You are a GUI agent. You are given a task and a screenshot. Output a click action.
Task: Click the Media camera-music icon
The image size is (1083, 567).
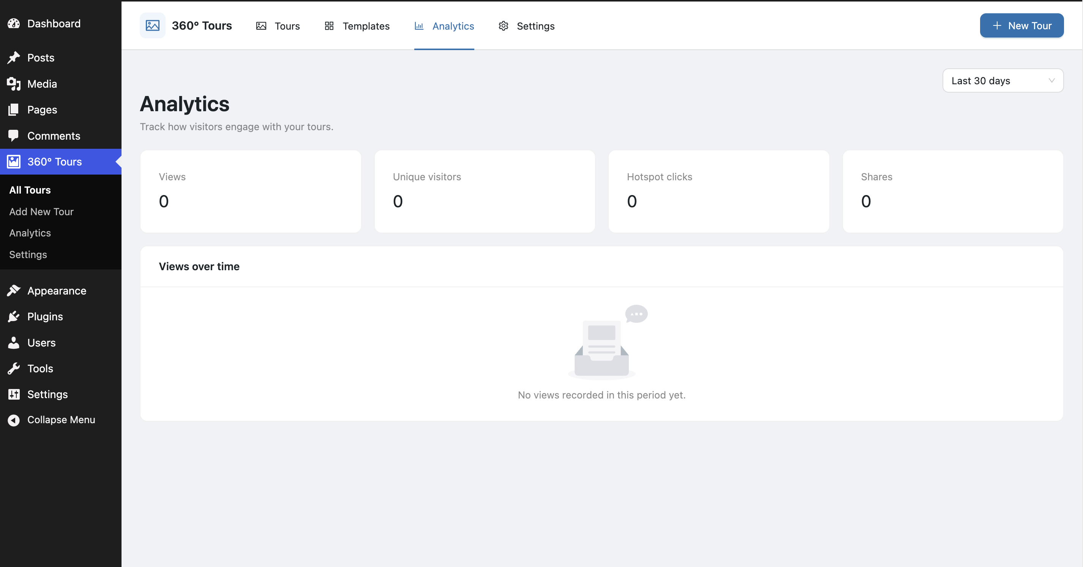pyautogui.click(x=13, y=83)
